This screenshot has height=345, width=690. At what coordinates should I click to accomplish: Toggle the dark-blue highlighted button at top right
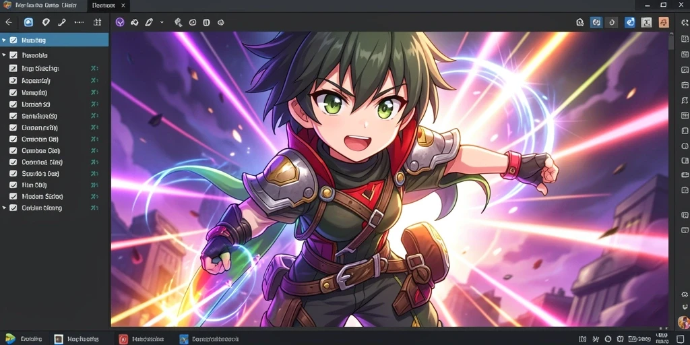[x=596, y=22]
